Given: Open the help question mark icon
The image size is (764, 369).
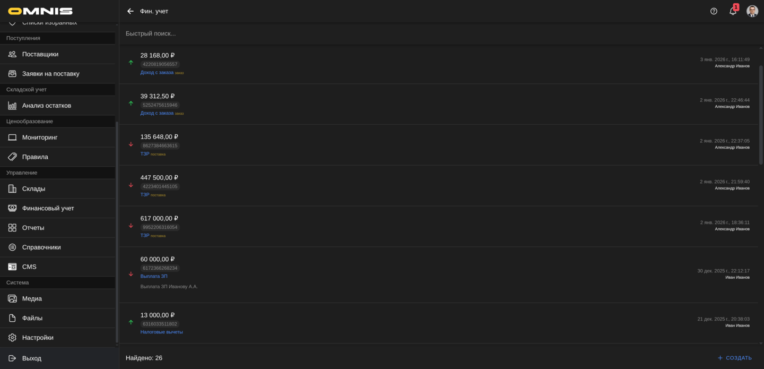Looking at the screenshot, I should tap(714, 11).
